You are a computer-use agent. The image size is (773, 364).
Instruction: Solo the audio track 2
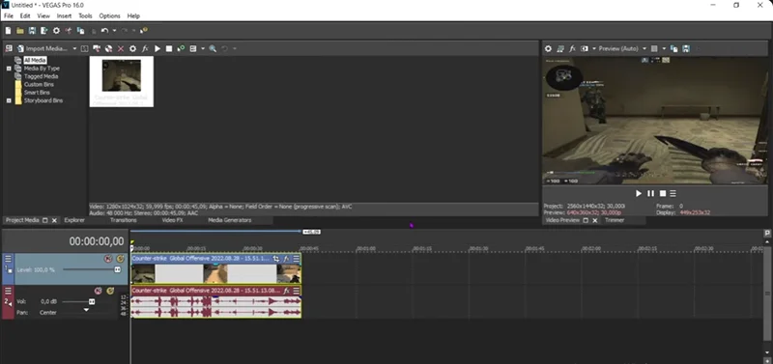(x=110, y=291)
